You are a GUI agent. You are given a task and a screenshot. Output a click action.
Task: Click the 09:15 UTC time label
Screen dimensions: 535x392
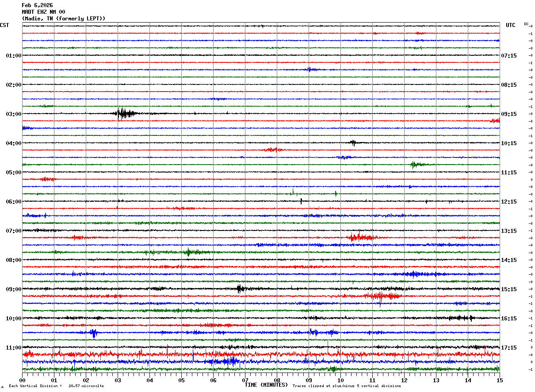509,114
